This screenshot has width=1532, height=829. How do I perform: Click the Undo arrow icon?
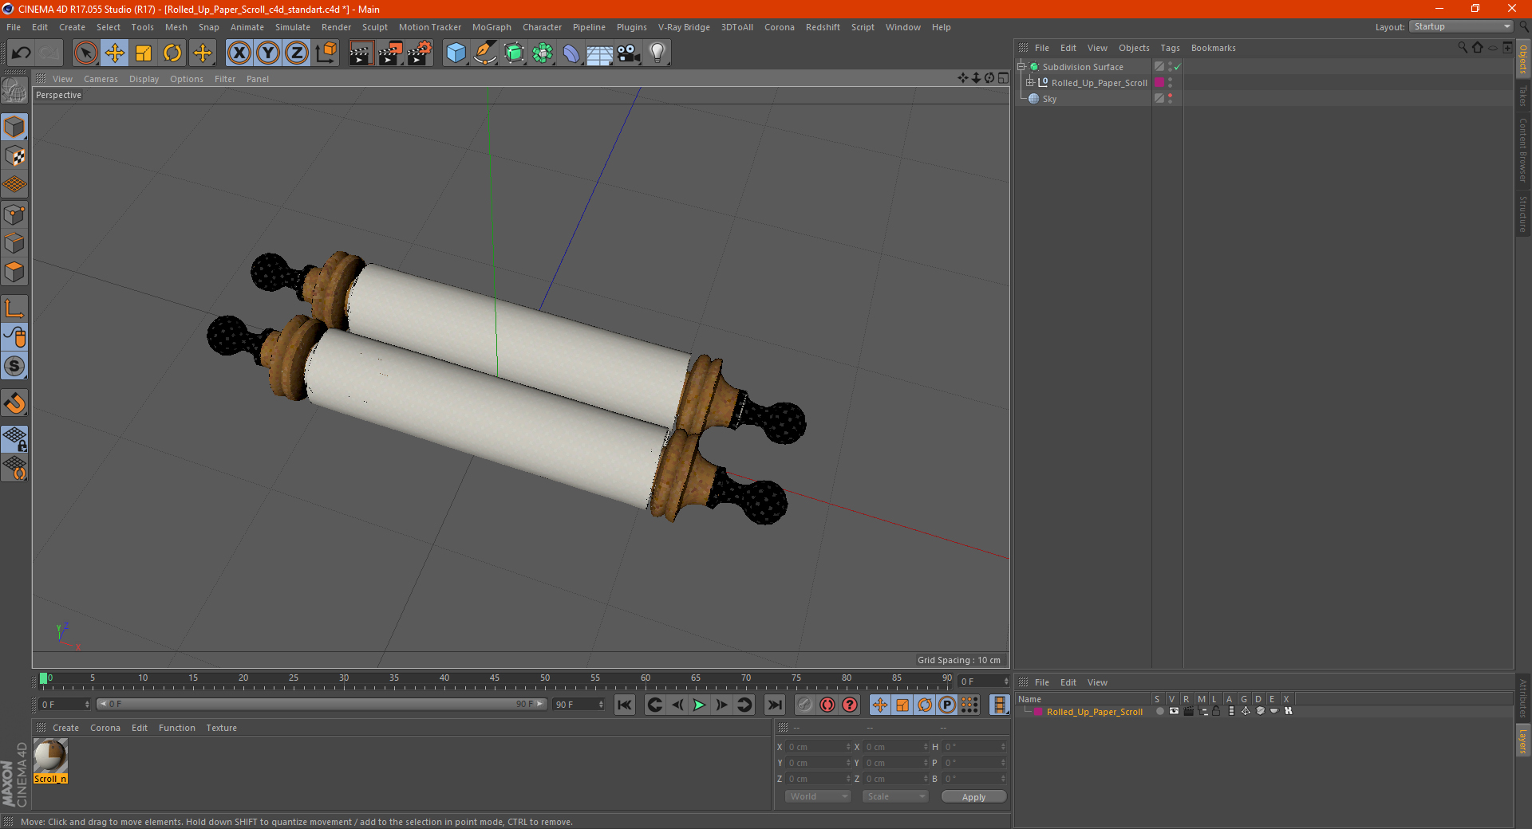click(22, 53)
